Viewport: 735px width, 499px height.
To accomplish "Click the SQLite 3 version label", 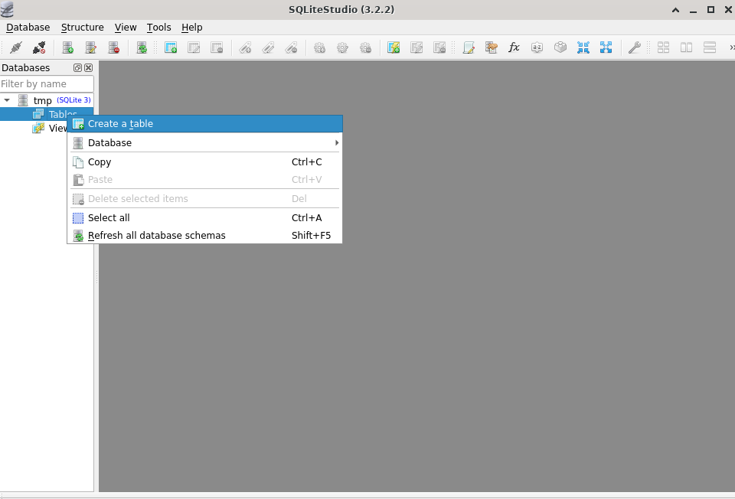I will 73,99.
